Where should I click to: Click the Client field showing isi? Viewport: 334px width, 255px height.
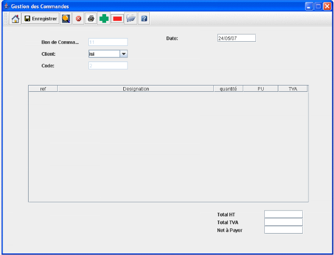point(104,54)
